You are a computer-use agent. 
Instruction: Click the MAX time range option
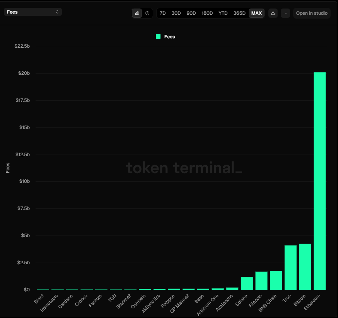(256, 13)
